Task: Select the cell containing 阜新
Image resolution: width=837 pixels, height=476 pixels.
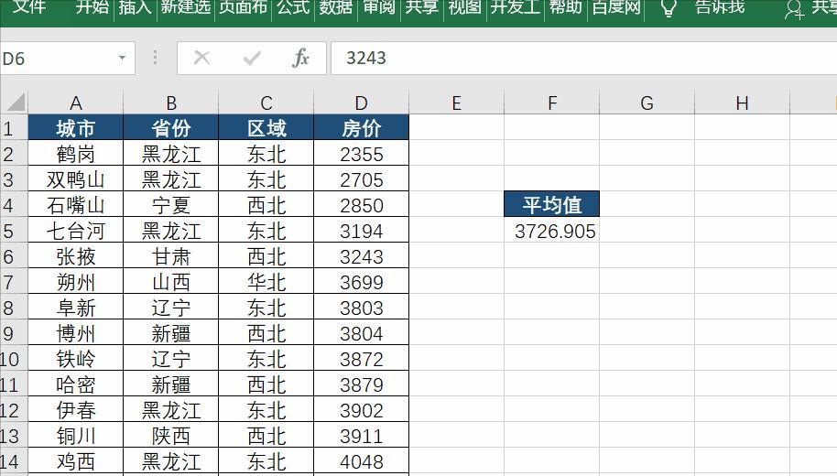Action: 76,308
